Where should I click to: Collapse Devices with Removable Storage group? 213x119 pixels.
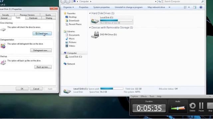pos(90,27)
